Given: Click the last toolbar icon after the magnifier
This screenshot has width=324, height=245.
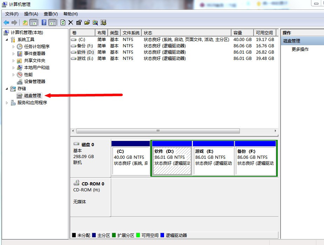Looking at the screenshot, I should (103, 22).
